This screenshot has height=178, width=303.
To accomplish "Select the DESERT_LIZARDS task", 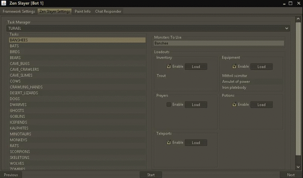I will point(77,93).
